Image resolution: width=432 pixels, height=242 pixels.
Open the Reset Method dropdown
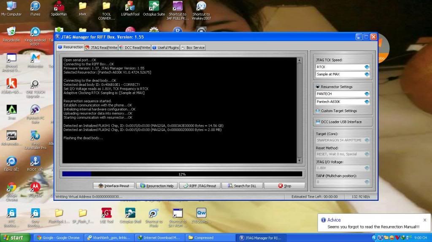(367, 154)
